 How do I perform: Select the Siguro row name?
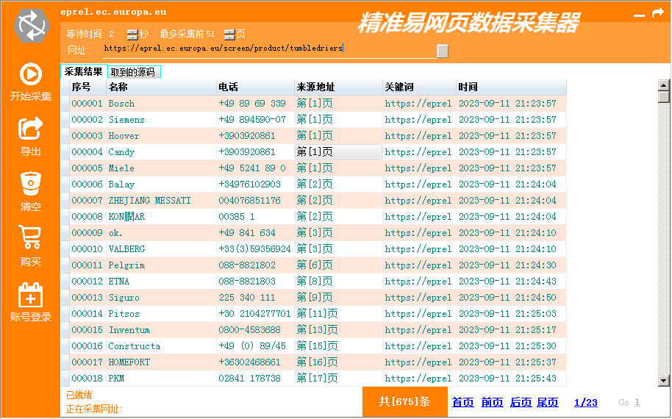click(x=124, y=298)
